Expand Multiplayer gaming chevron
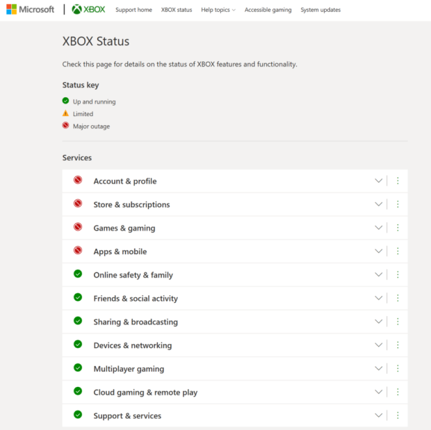The width and height of the screenshot is (431, 430). [378, 368]
